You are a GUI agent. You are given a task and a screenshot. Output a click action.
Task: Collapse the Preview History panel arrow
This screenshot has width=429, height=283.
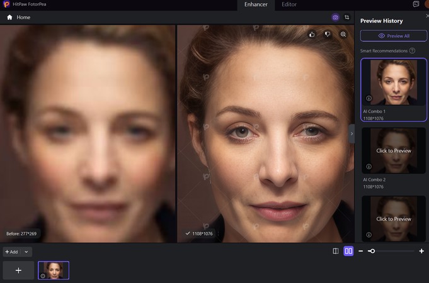[352, 133]
